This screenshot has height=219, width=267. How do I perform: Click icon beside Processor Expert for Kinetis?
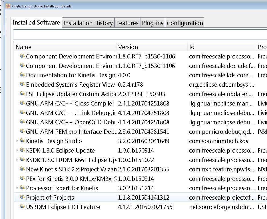click(22, 188)
